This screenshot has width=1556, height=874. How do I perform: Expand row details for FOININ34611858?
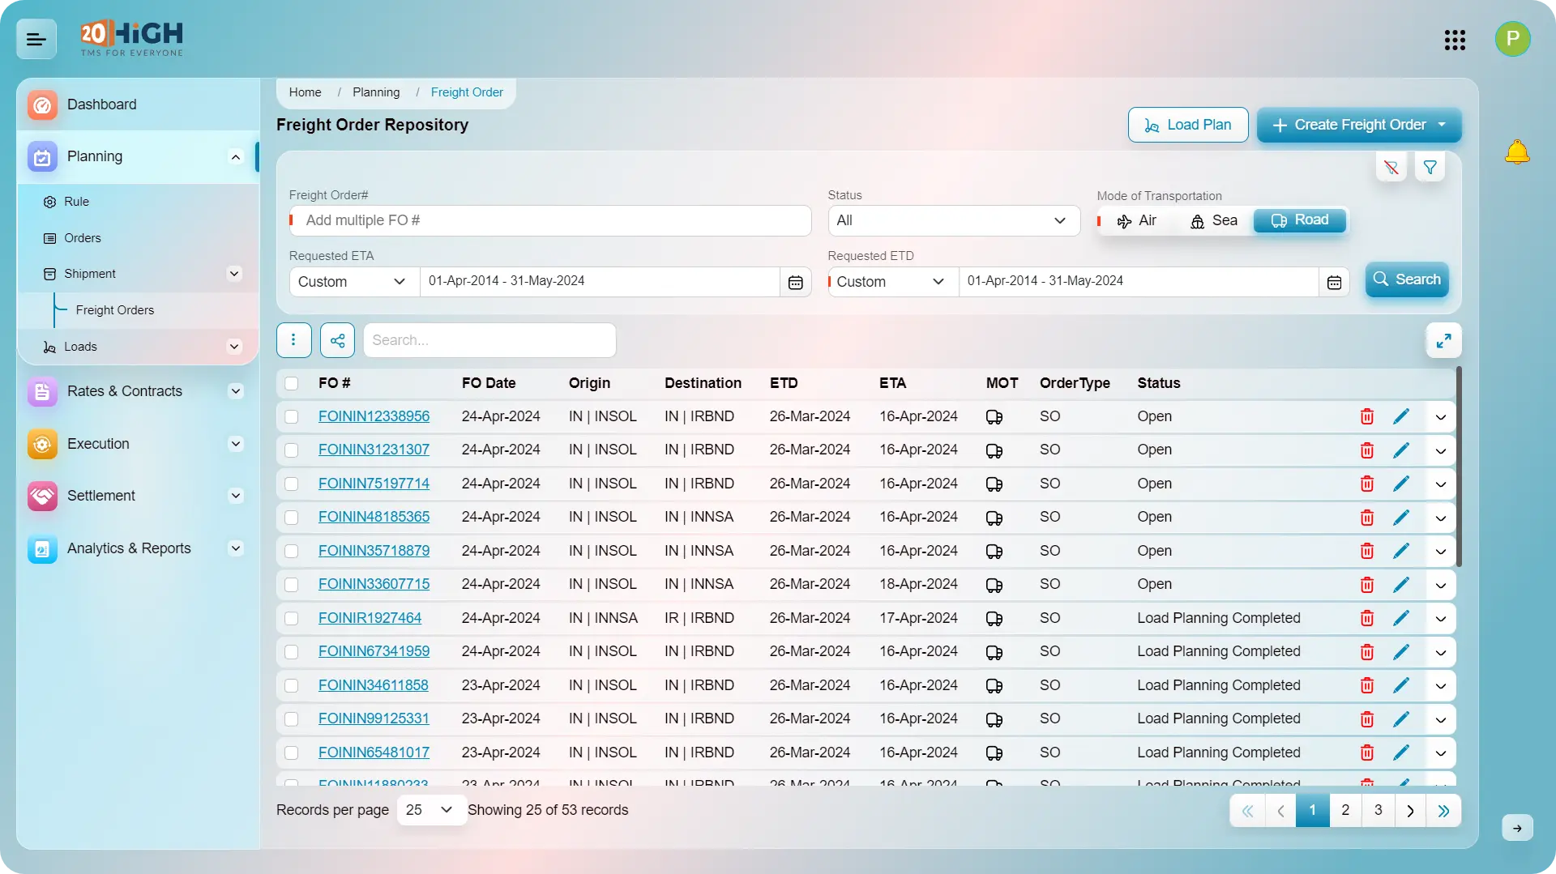(x=1440, y=686)
